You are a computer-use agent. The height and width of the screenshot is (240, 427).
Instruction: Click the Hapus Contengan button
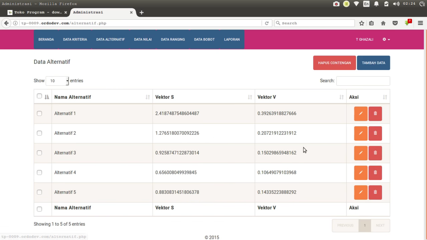click(334, 63)
